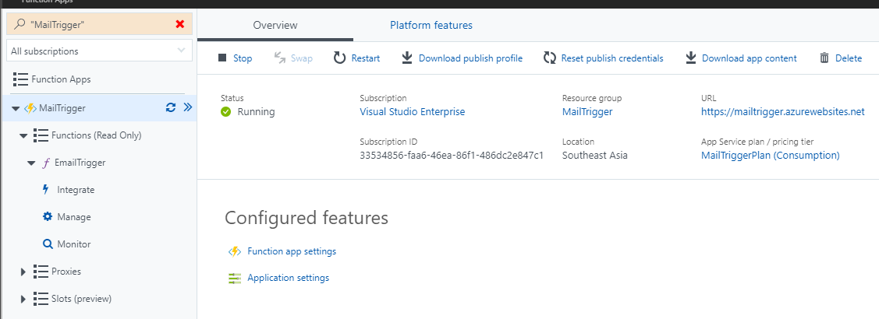Image resolution: width=879 pixels, height=319 pixels.
Task: Click the Stop square icon
Action: coord(222,58)
